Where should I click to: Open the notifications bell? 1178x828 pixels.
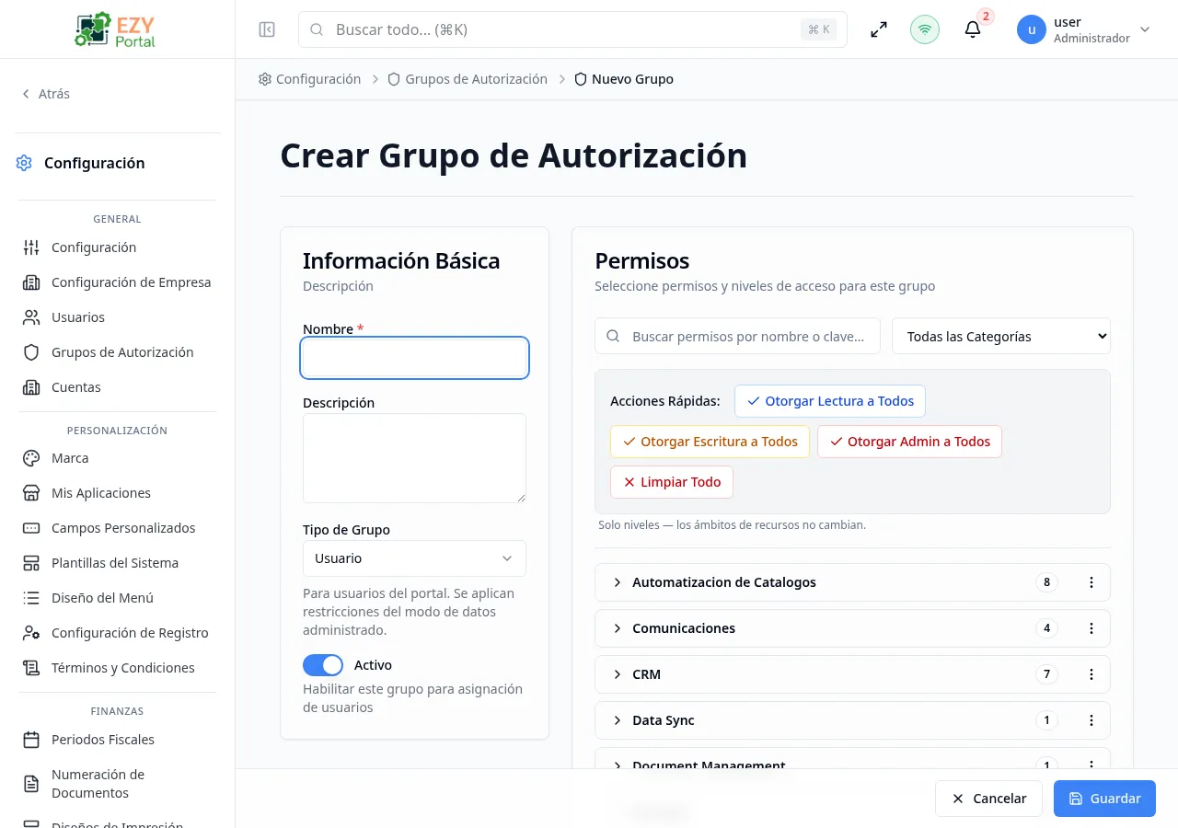coord(973,29)
